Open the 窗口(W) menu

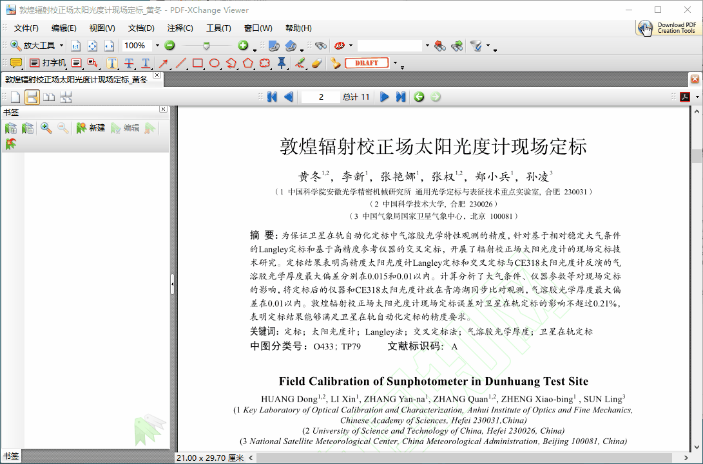point(258,28)
